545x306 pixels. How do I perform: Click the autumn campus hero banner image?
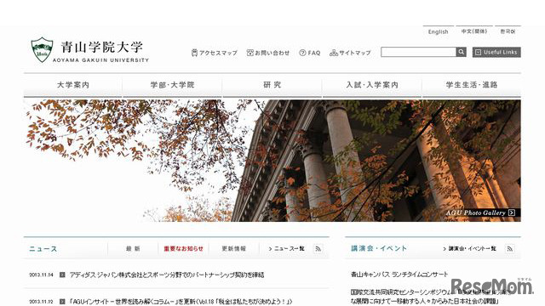pyautogui.click(x=272, y=161)
